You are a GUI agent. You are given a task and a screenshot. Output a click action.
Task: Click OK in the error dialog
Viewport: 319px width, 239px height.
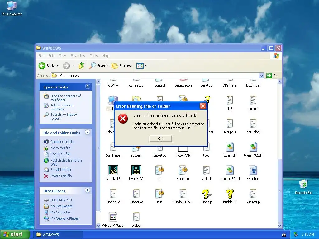pyautogui.click(x=160, y=138)
